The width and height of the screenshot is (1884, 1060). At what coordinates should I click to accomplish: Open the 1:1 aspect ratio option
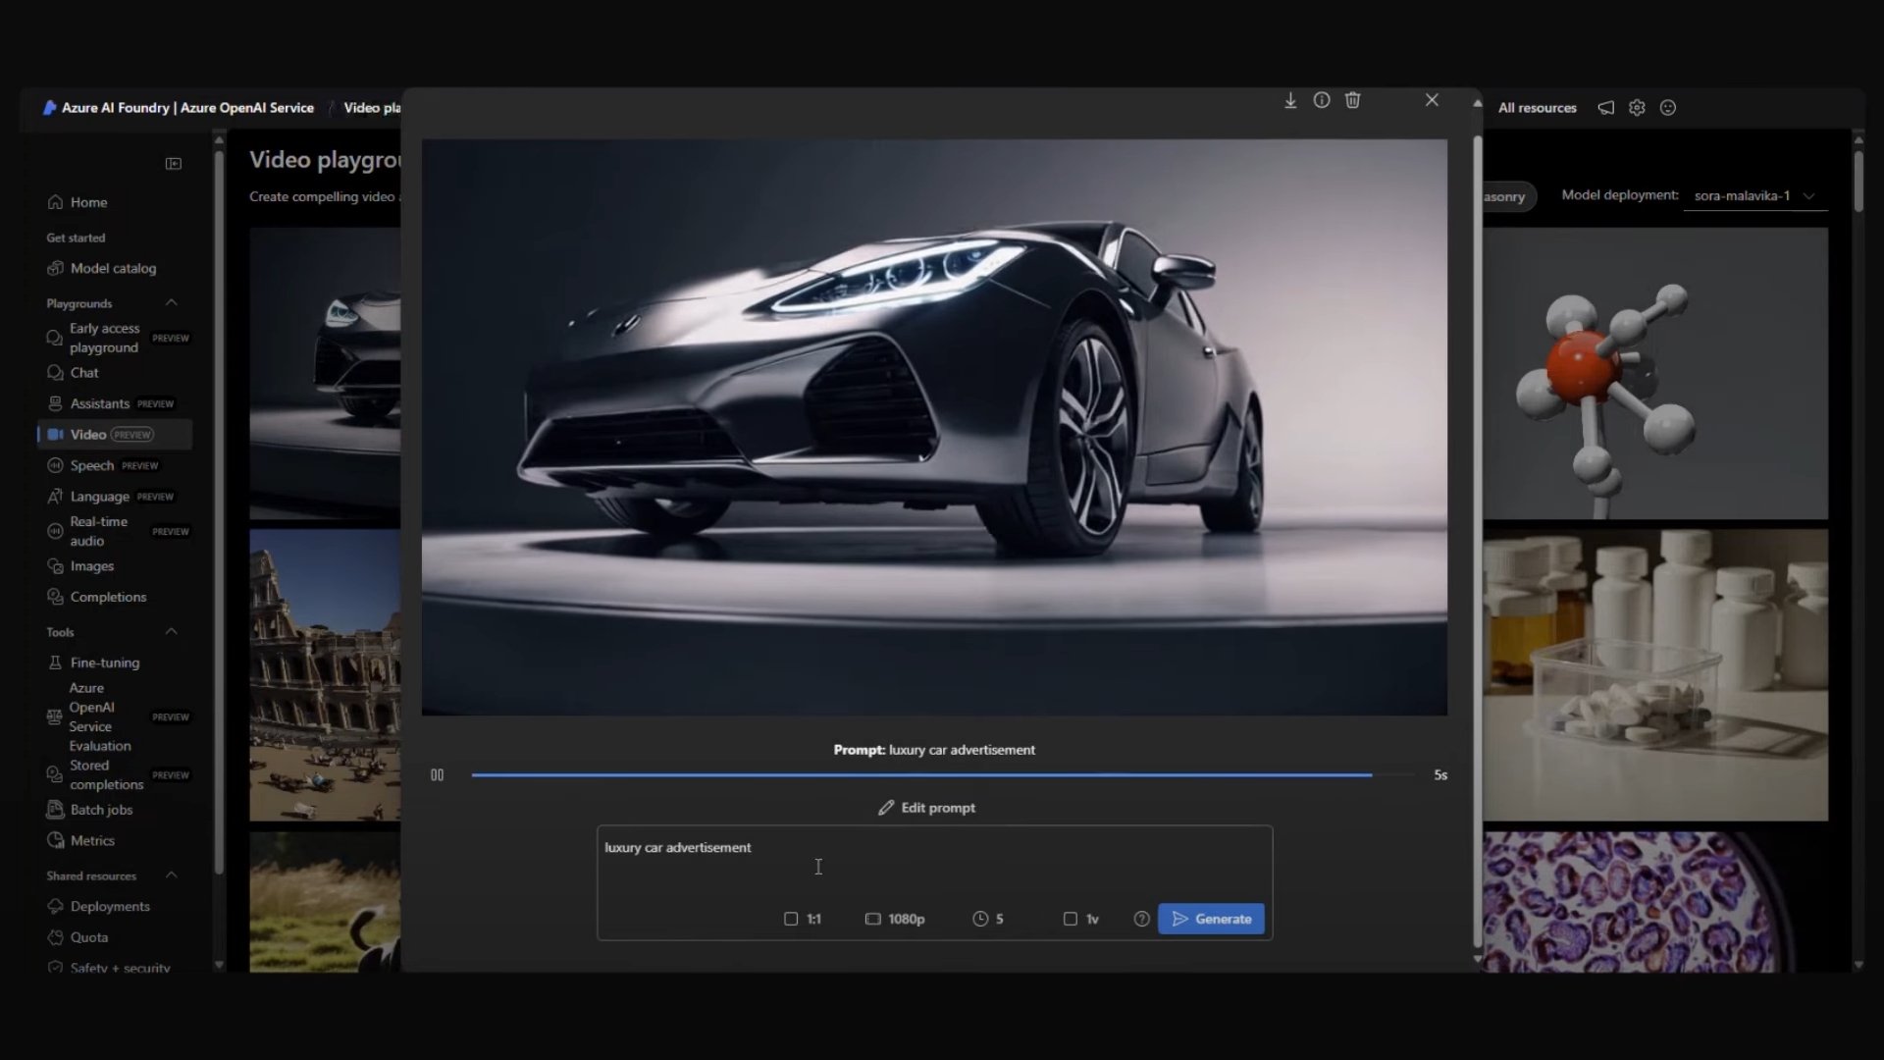pos(803,920)
